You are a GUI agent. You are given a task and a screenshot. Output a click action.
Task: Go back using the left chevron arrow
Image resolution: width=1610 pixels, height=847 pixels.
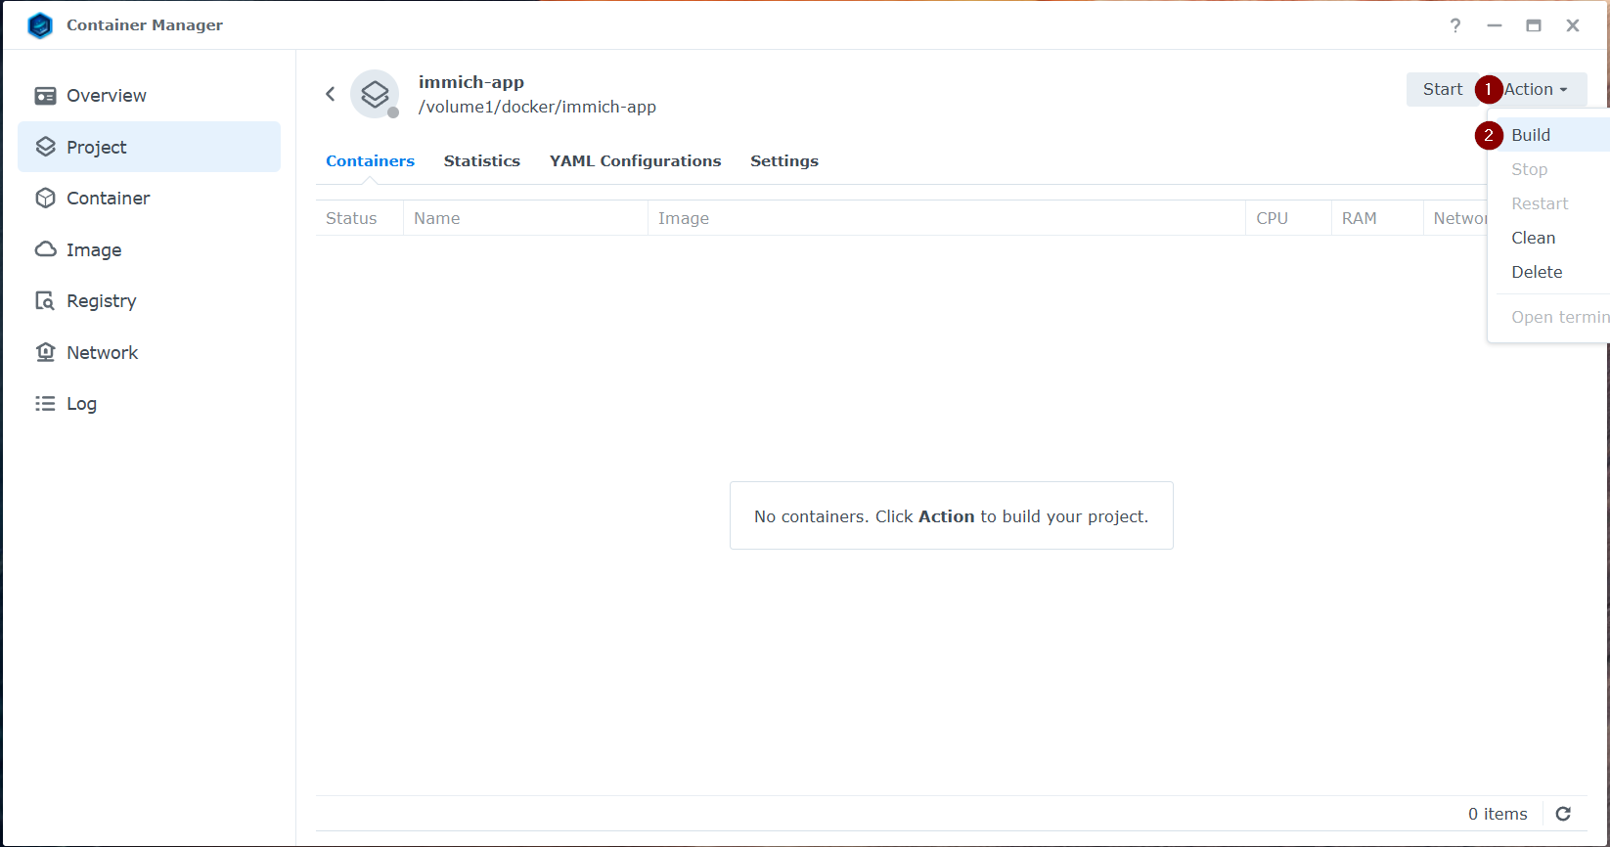click(331, 94)
